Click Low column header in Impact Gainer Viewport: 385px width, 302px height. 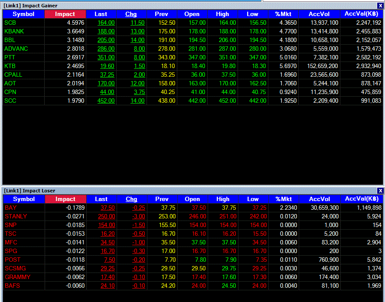[253, 14]
